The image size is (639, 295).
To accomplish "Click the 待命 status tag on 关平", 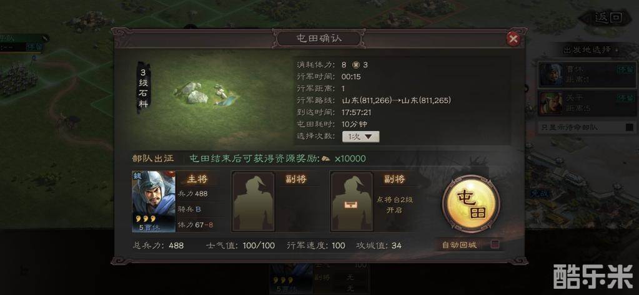I will tap(625, 98).
